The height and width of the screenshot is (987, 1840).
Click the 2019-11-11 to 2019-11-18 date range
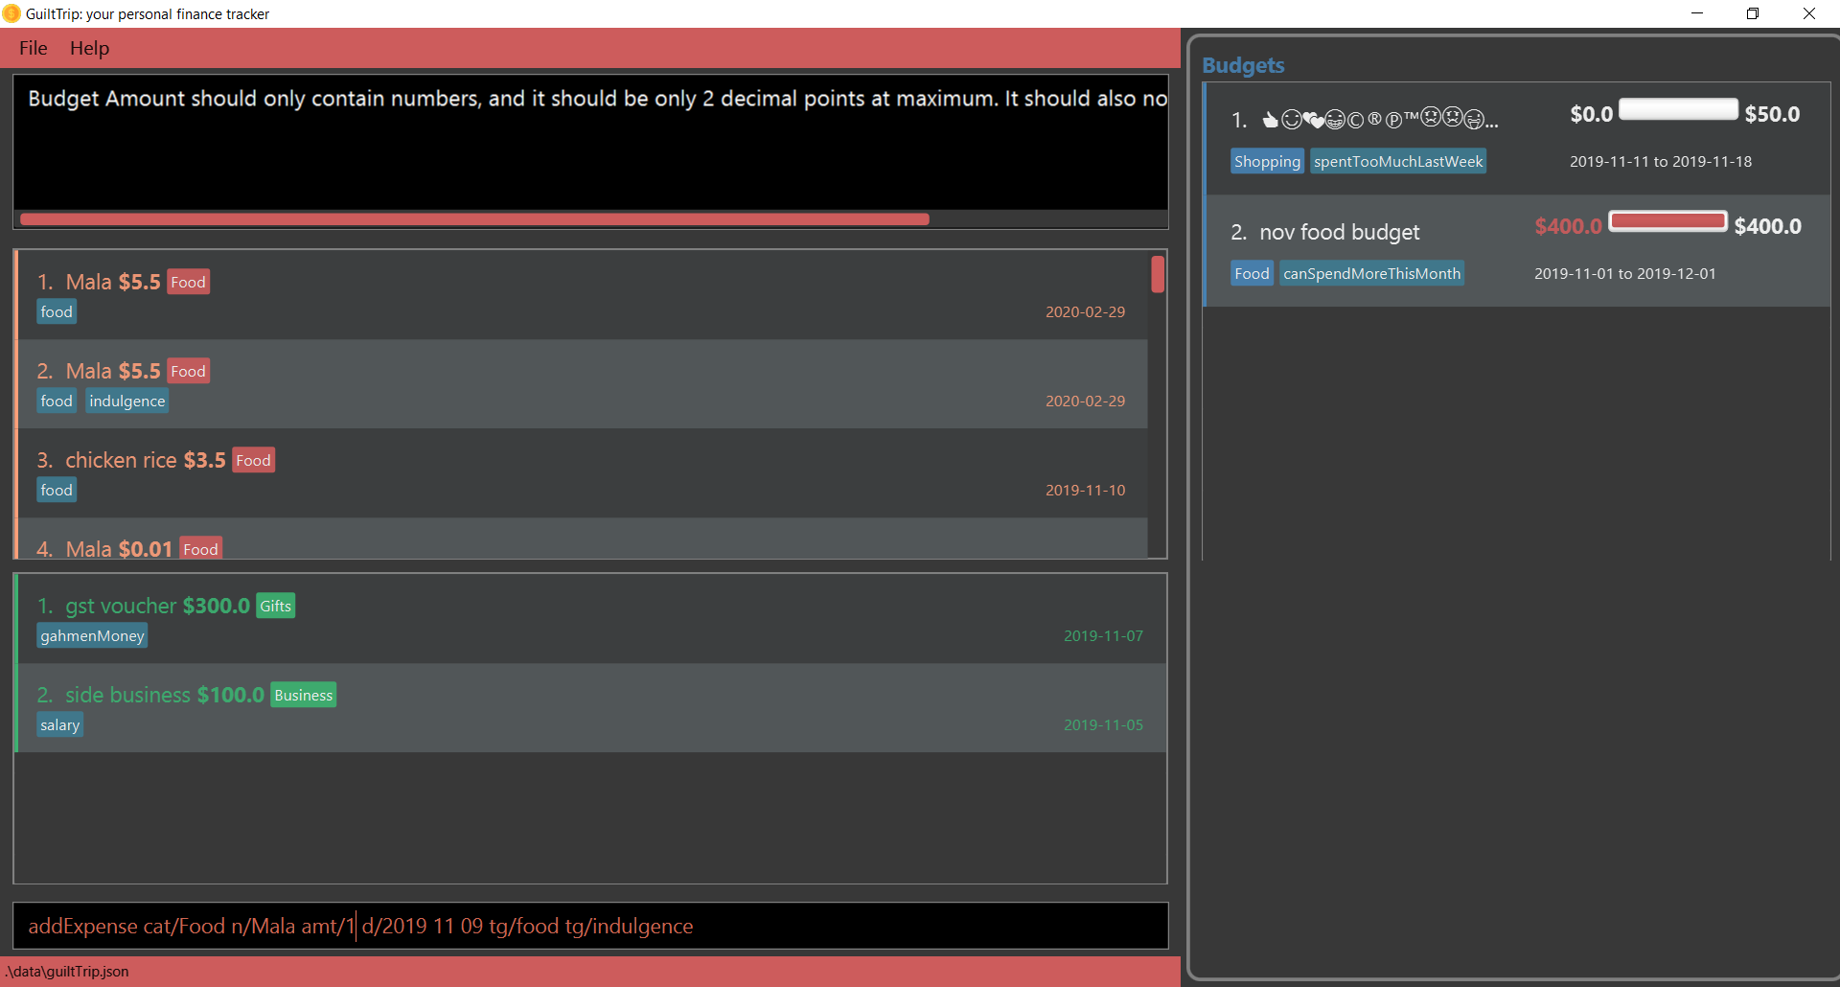click(x=1660, y=161)
